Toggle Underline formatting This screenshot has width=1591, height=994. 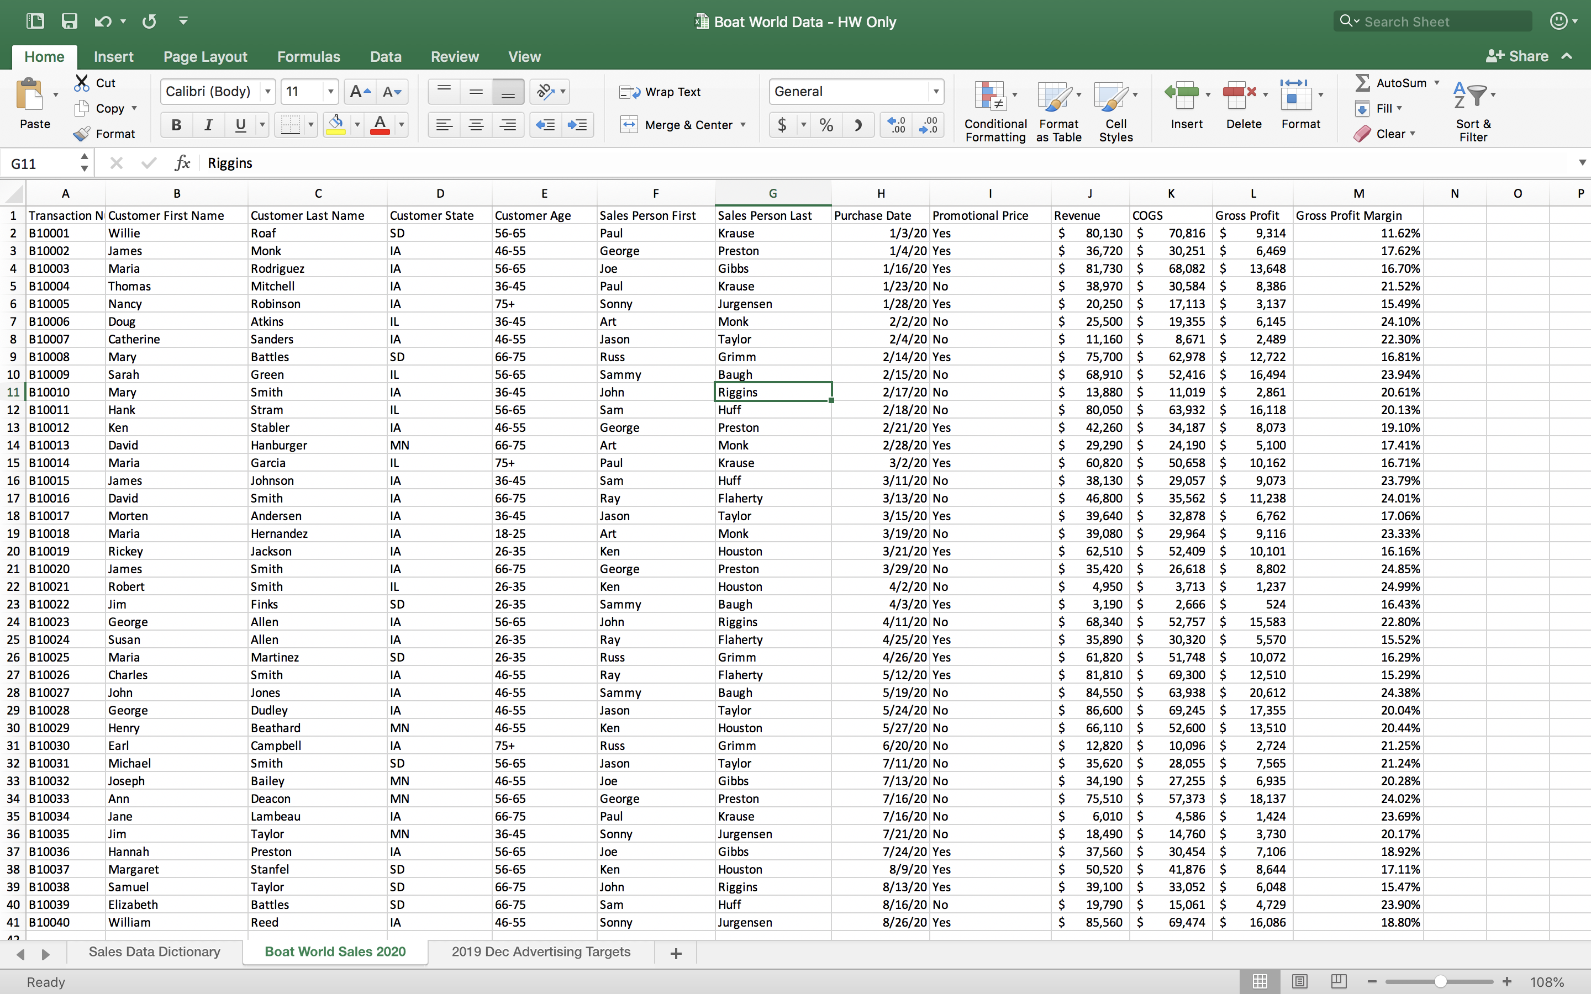point(241,124)
